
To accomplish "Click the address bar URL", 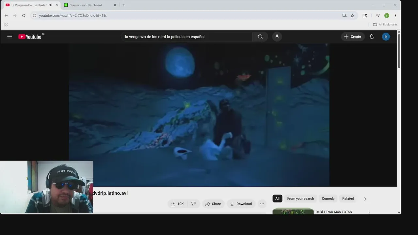I will pyautogui.click(x=73, y=15).
